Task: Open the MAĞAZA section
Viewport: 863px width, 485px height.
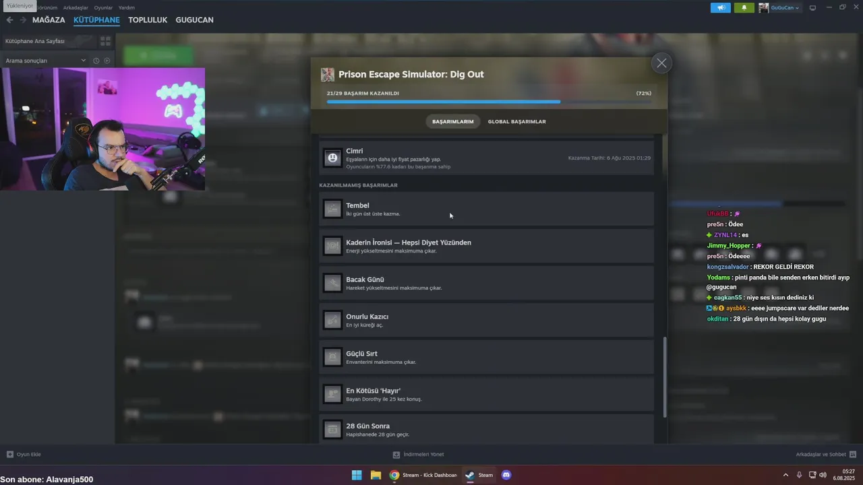Action: 49,20
